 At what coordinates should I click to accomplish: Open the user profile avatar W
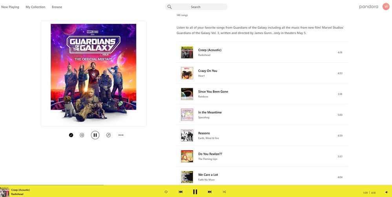click(x=386, y=7)
